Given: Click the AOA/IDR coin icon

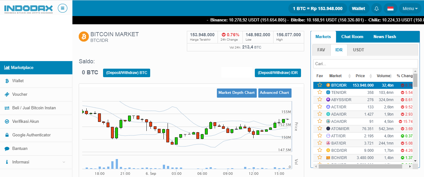Looking at the screenshot, I should click(x=328, y=121).
